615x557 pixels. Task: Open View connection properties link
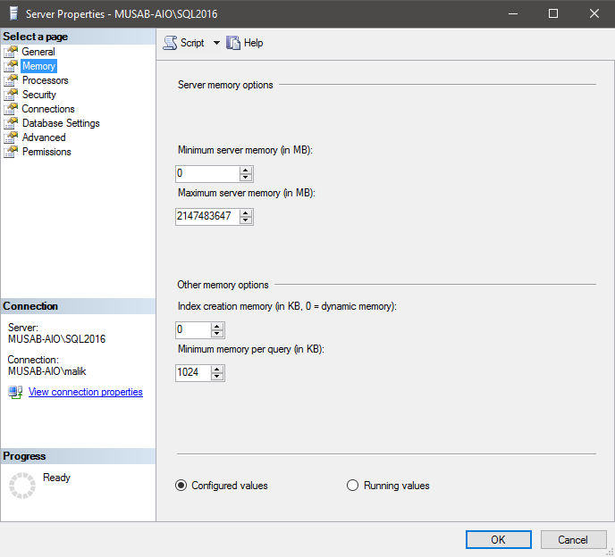coord(85,392)
